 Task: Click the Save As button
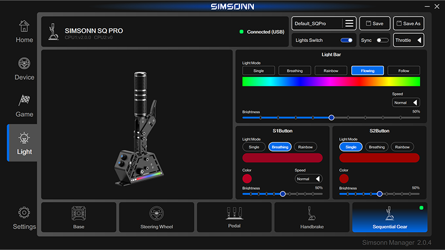point(408,23)
